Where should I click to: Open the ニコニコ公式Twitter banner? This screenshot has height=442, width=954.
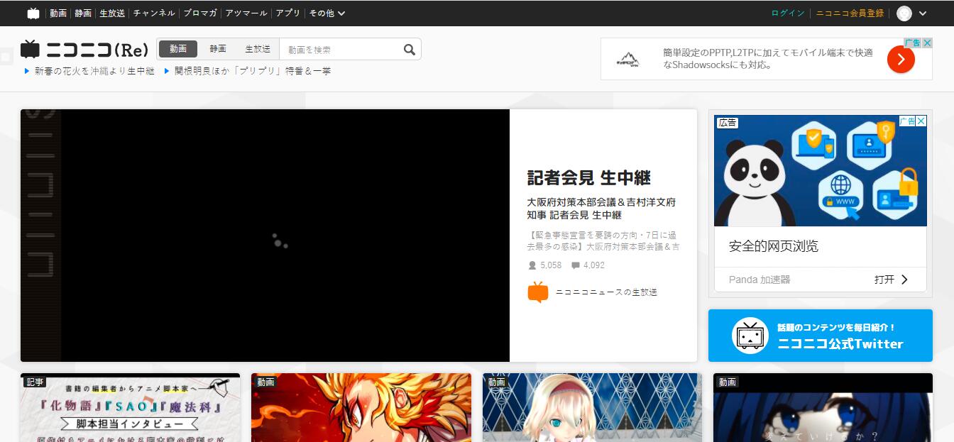pos(821,336)
